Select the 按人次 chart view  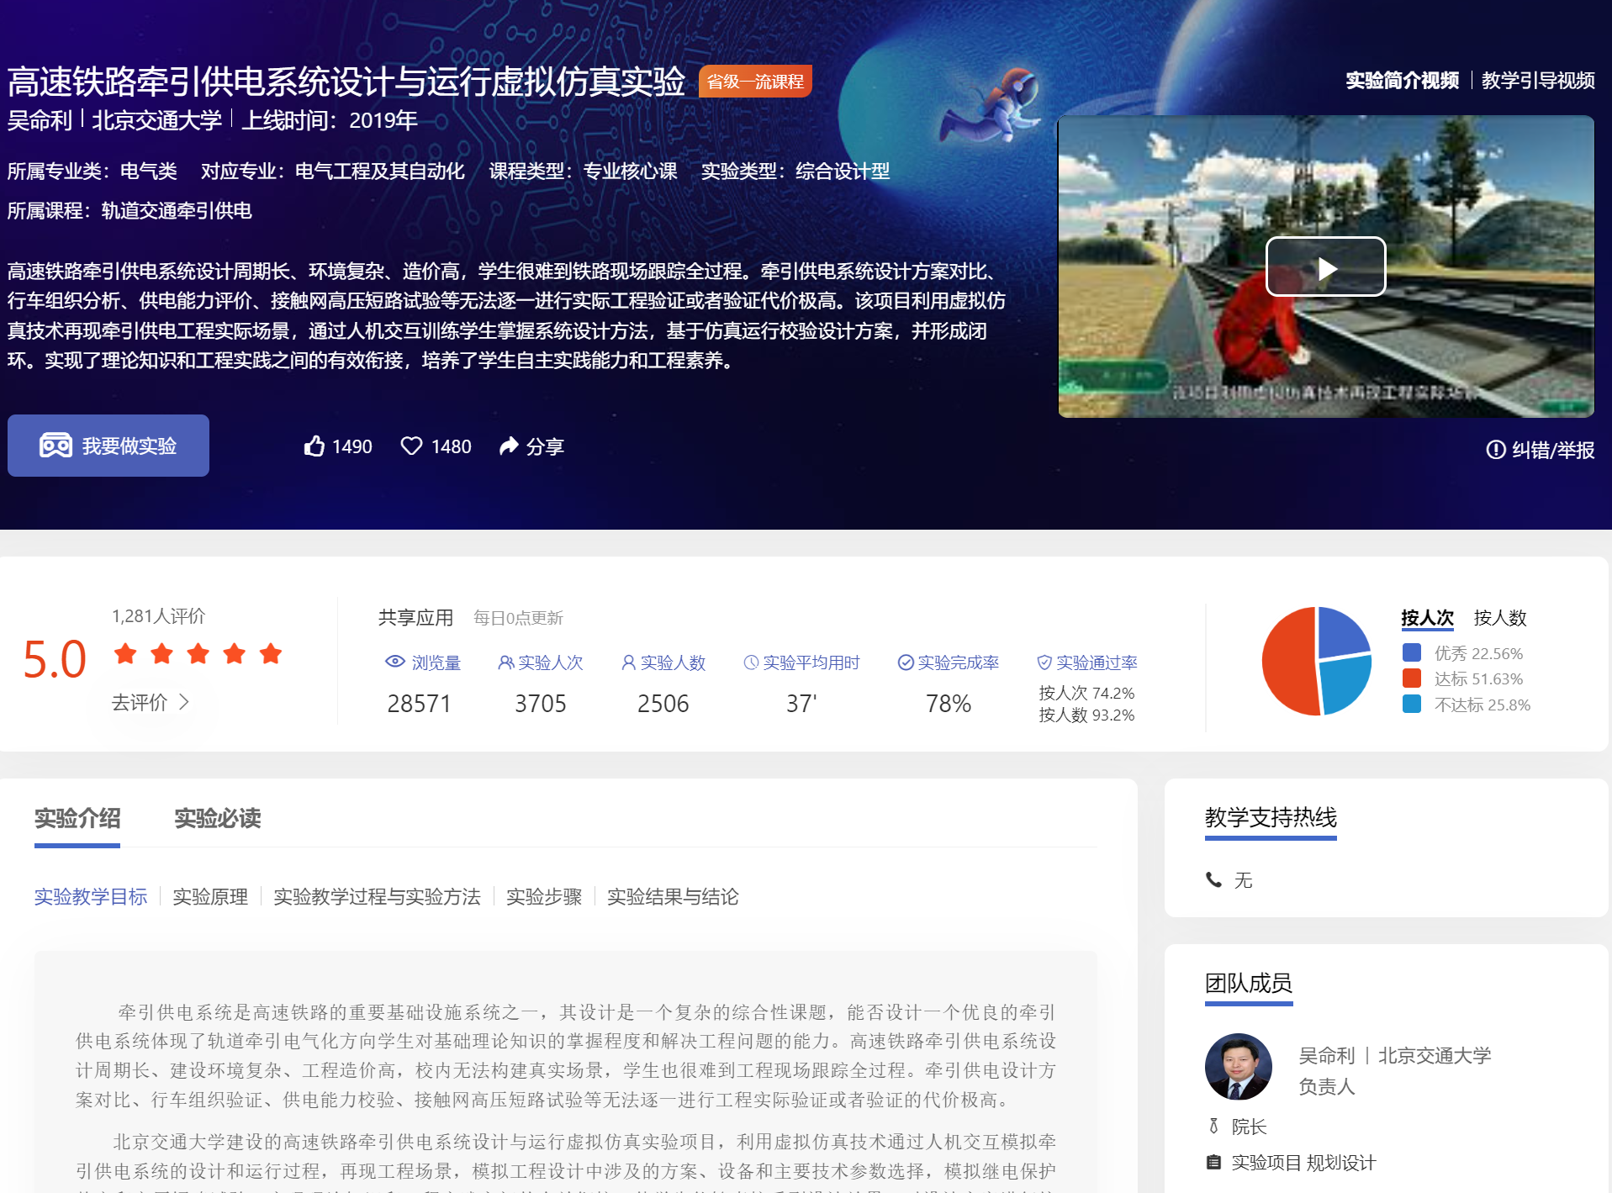(1427, 618)
